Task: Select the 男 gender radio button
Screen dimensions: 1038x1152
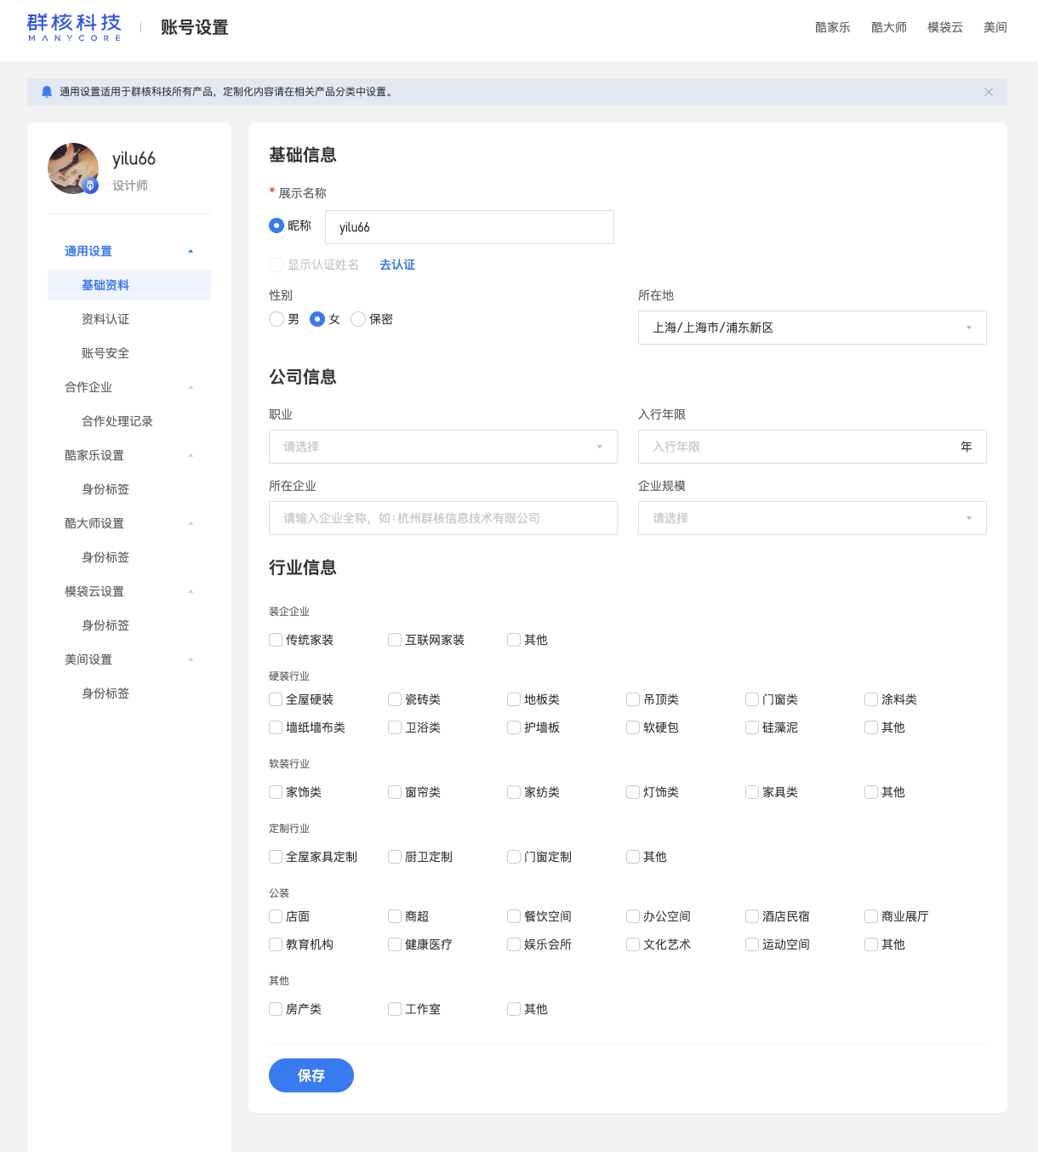Action: tap(277, 319)
